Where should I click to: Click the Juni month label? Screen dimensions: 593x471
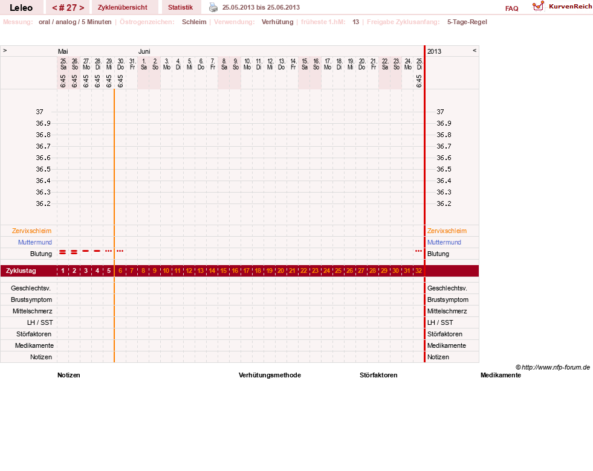click(x=144, y=51)
